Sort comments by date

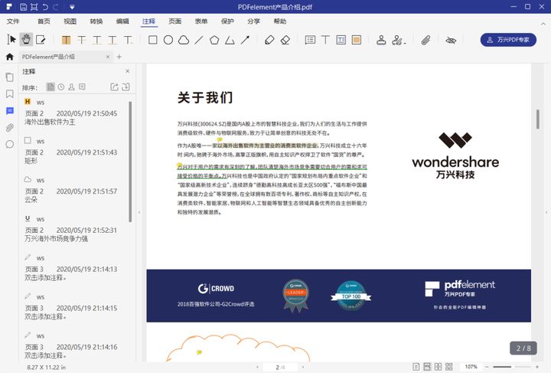click(x=61, y=87)
